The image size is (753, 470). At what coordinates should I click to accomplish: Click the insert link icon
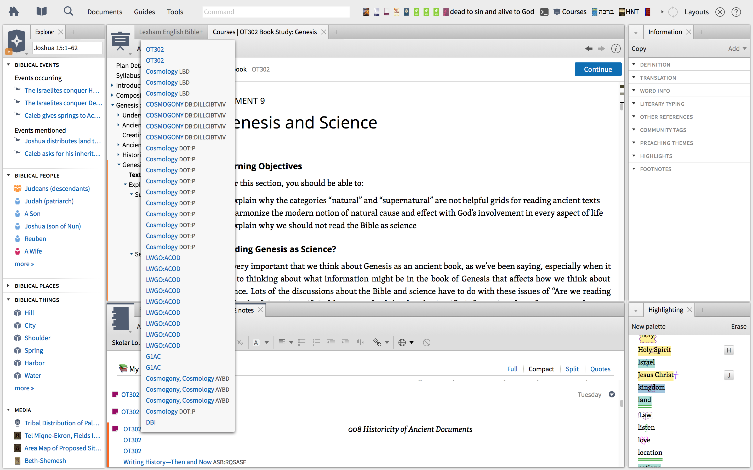(377, 343)
